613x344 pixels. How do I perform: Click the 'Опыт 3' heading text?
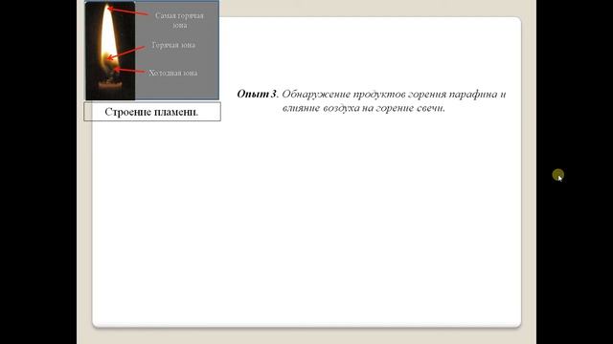coord(257,94)
